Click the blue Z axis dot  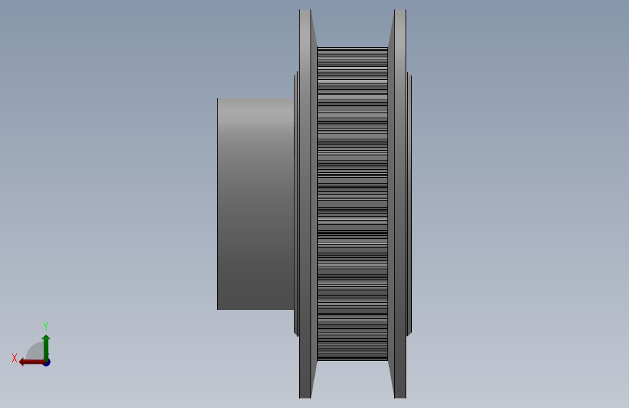pos(47,362)
